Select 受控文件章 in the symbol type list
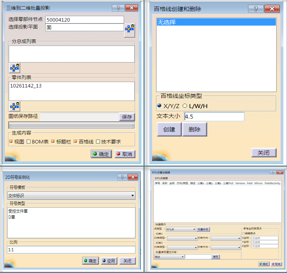287x273 pixels. click(x=18, y=211)
